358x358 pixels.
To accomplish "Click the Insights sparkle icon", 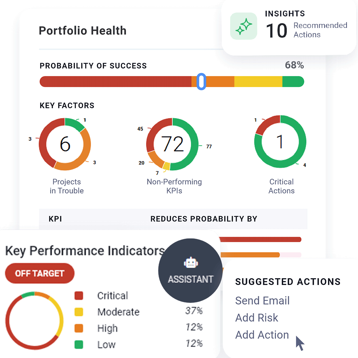I will coord(244,26).
